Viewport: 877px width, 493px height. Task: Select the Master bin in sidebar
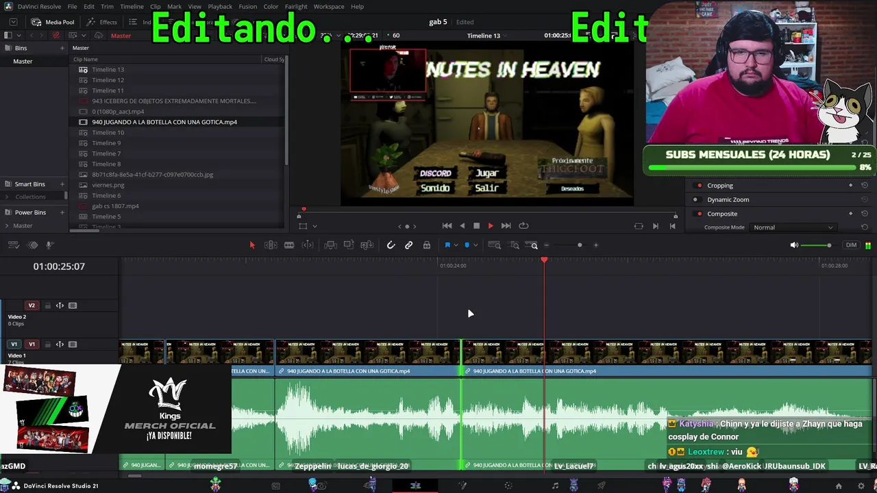tap(23, 62)
